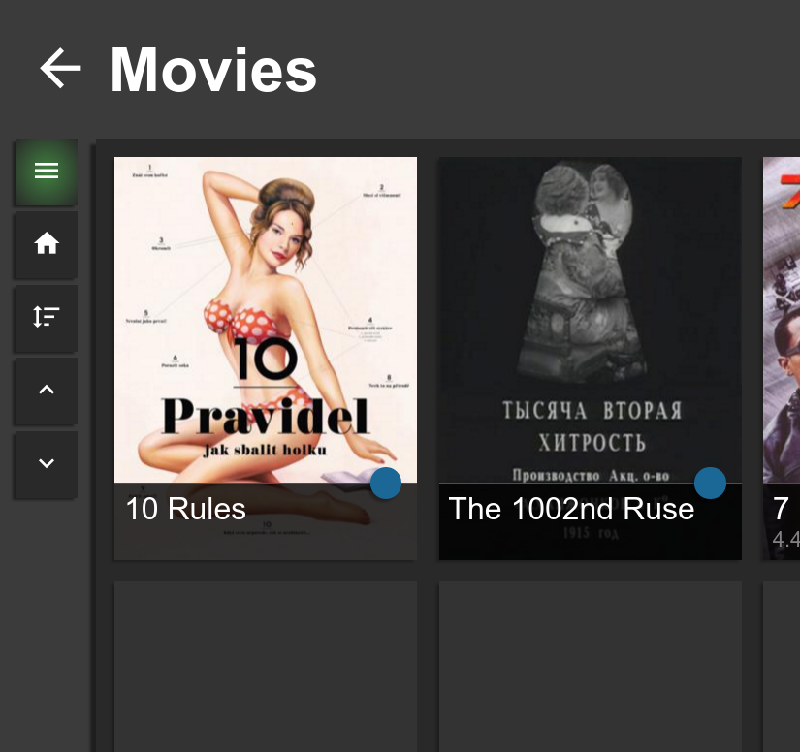
Task: Open The 1002nd Ruse movie poster
Action: [x=590, y=320]
